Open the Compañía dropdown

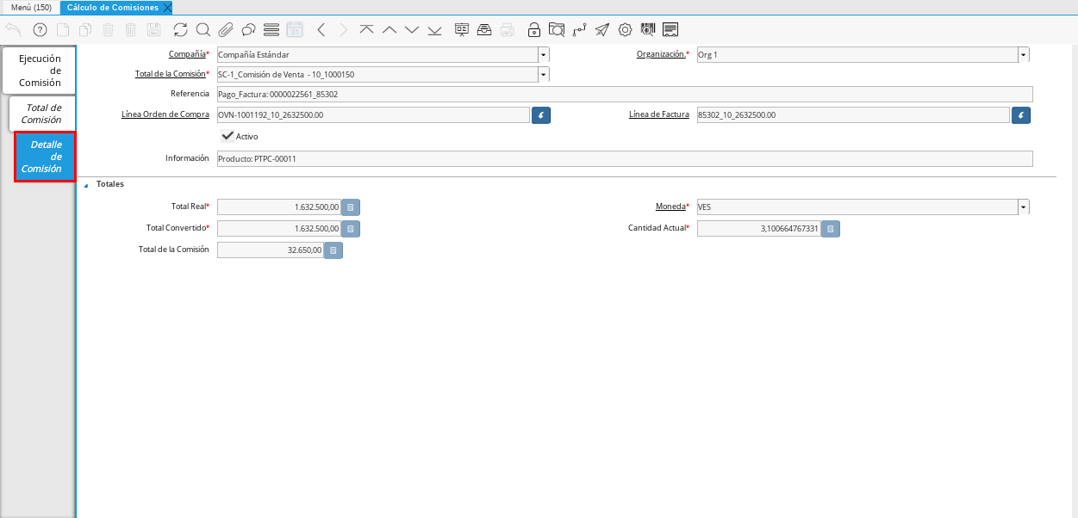[544, 54]
